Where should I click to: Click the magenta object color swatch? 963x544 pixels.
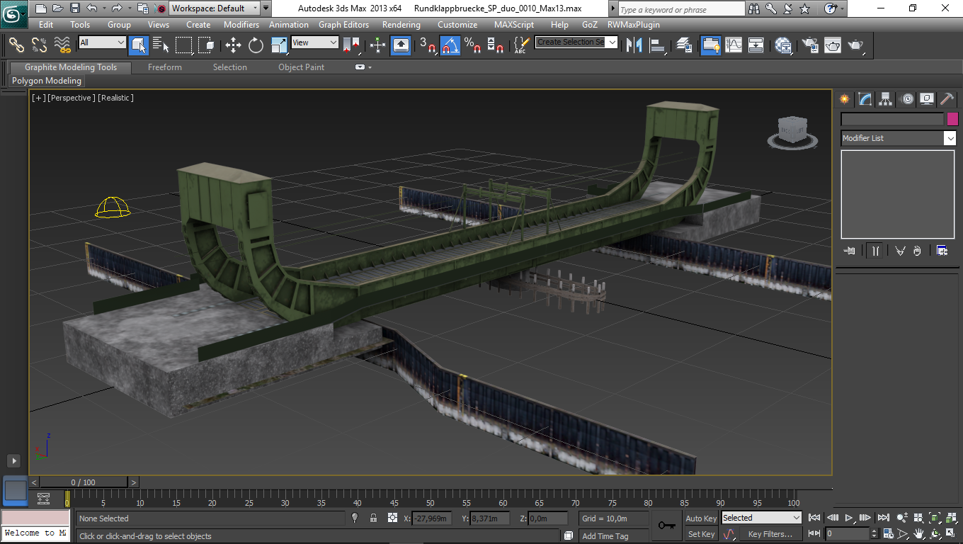[952, 119]
